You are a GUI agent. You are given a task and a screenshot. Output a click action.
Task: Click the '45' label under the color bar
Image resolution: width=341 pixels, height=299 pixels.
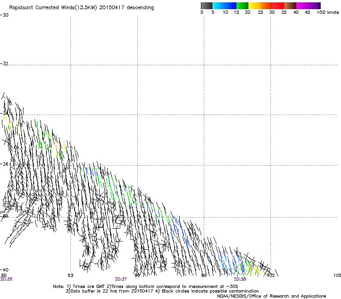[x=307, y=12]
